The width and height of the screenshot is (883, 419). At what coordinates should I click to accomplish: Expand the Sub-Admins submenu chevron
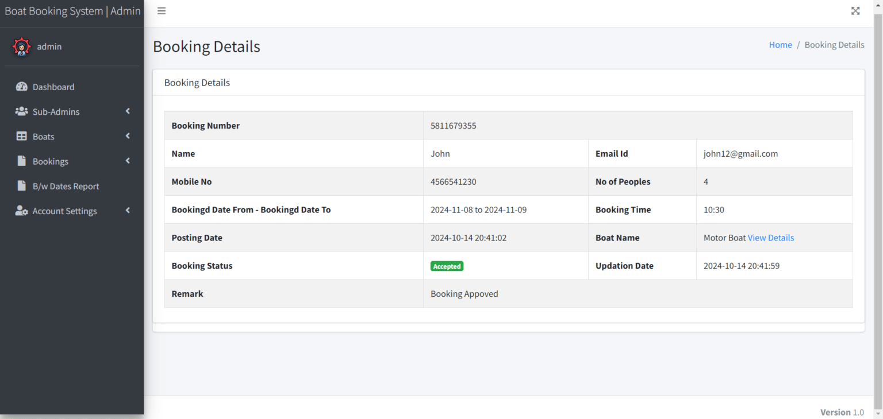pyautogui.click(x=127, y=111)
